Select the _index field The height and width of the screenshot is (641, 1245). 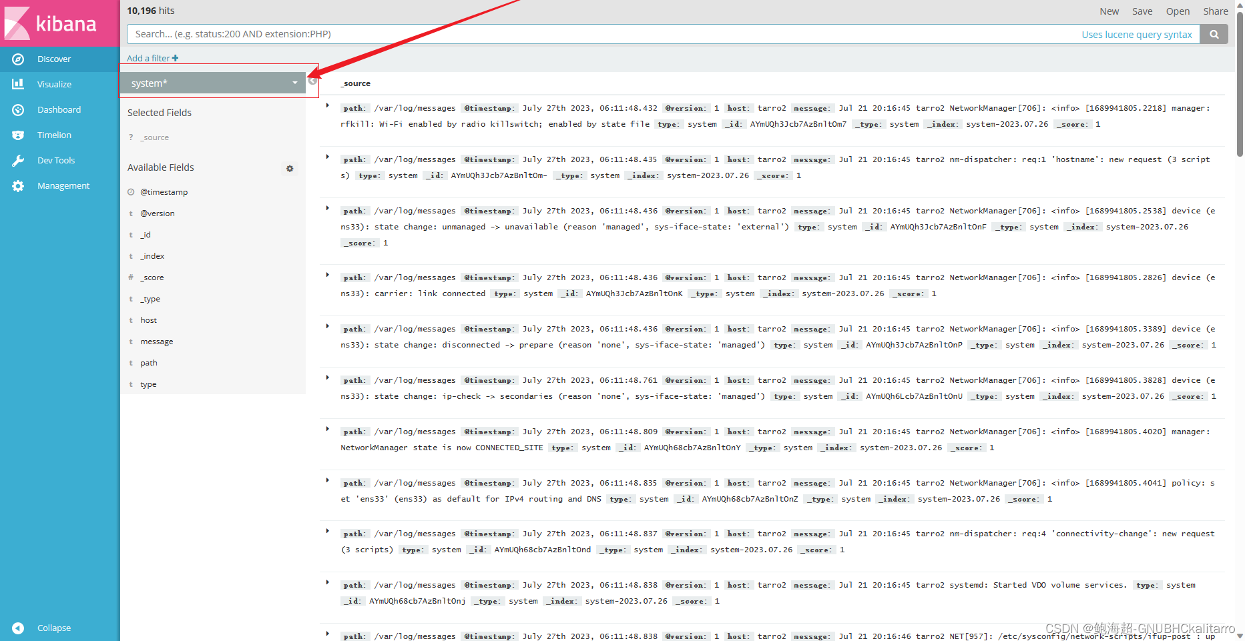(152, 256)
